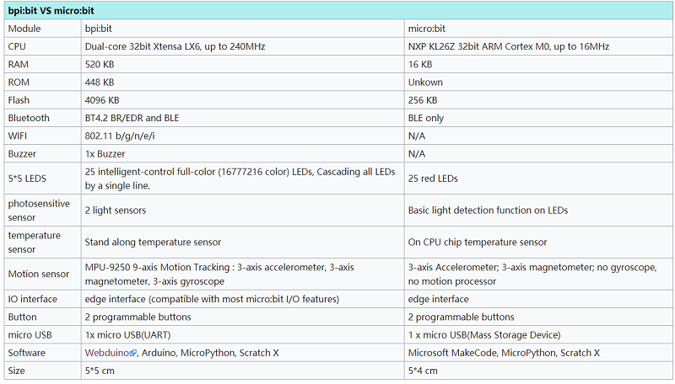Click the 'NXP KL26Z 32bit ARM Cortex M0' cell

pyautogui.click(x=538, y=46)
